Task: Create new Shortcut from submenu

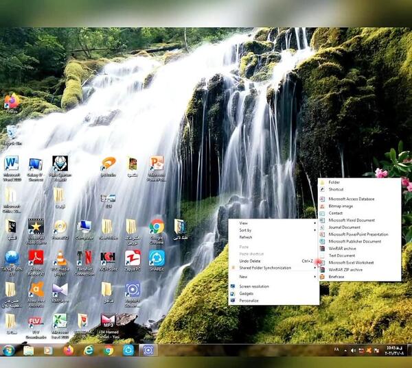Action: click(359, 189)
